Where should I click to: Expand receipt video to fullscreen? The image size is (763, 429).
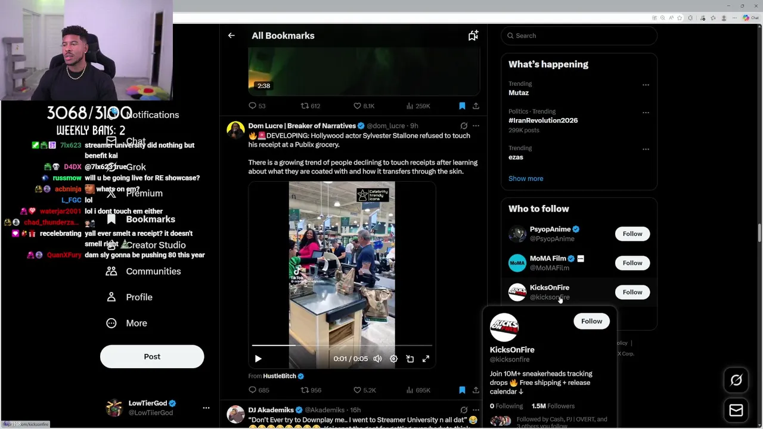pos(426,359)
